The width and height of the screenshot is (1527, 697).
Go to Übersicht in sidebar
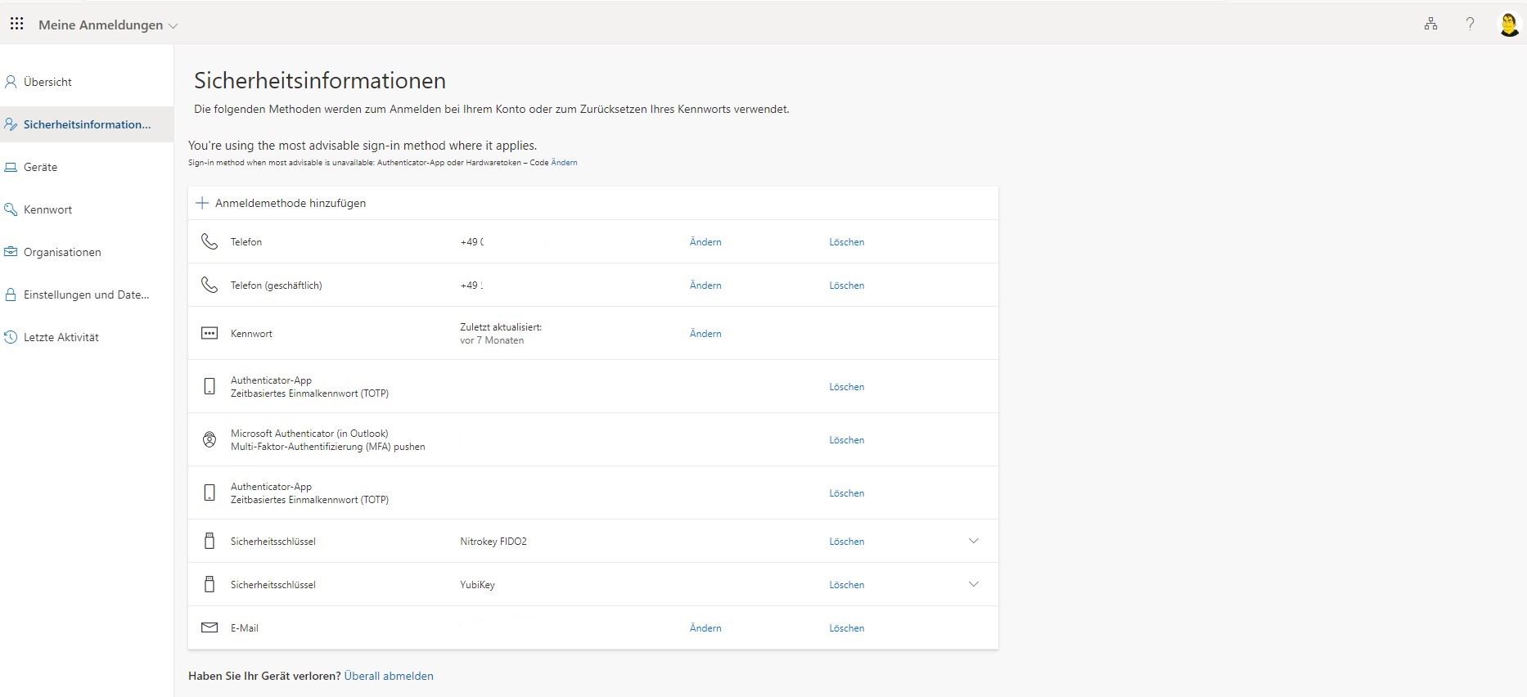tap(47, 82)
